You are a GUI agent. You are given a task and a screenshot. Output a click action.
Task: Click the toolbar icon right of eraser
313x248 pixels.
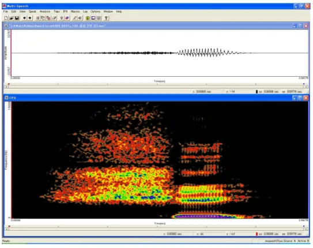(x=62, y=18)
